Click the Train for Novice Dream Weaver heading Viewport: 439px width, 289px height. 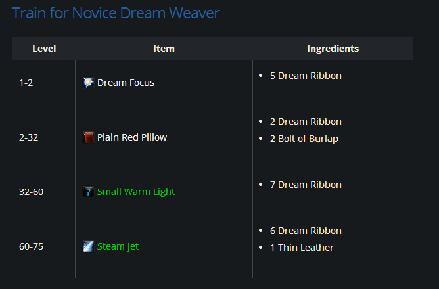[116, 13]
